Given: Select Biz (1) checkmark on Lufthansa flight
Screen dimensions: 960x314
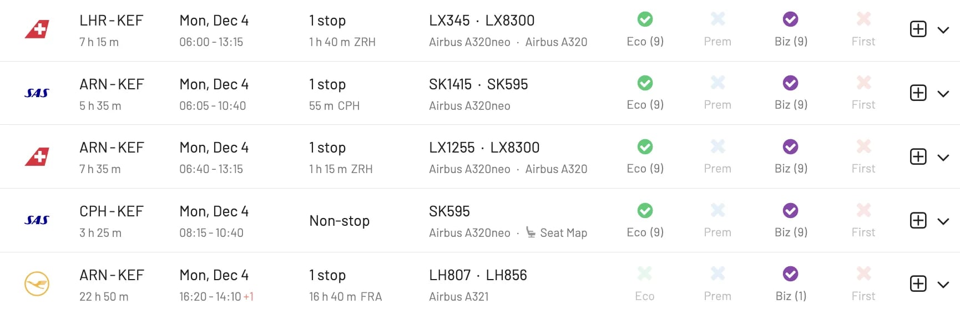Looking at the screenshot, I should [791, 274].
